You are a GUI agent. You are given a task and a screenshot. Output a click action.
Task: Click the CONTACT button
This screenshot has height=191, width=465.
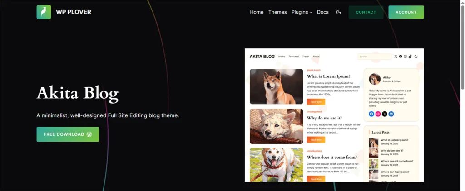tap(366, 12)
